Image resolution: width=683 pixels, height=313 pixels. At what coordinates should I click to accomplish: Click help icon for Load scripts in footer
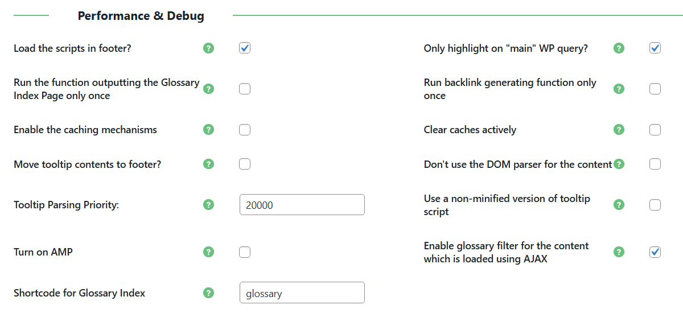[x=208, y=48]
